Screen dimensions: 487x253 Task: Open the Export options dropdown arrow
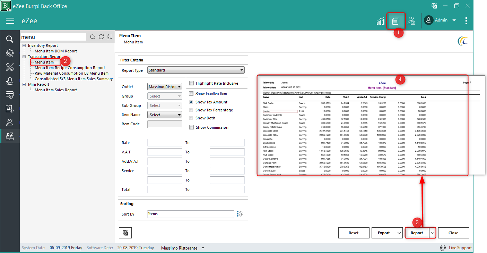point(399,233)
